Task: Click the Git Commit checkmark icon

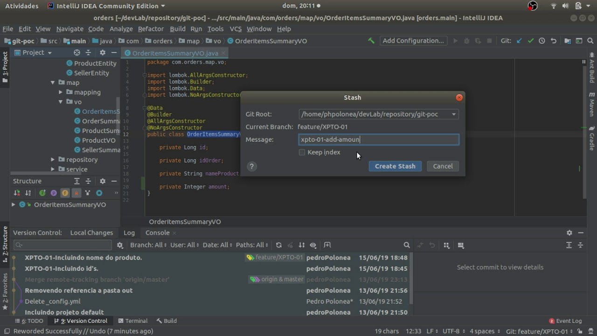Action: coord(531,41)
